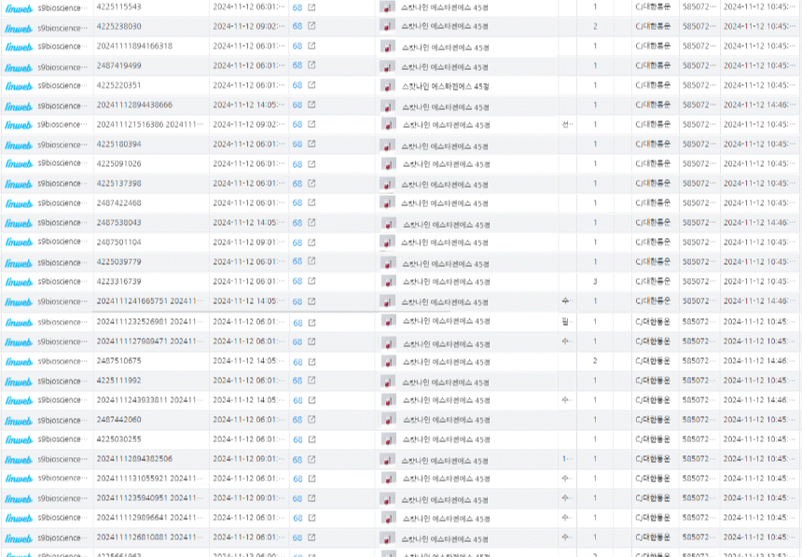The image size is (802, 557).
Task: Click imweb logo in order 4225137398 row
Action: 19,184
